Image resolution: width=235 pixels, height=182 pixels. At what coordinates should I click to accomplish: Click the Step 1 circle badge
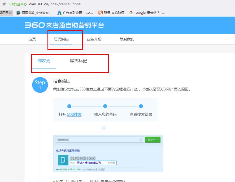point(40,85)
